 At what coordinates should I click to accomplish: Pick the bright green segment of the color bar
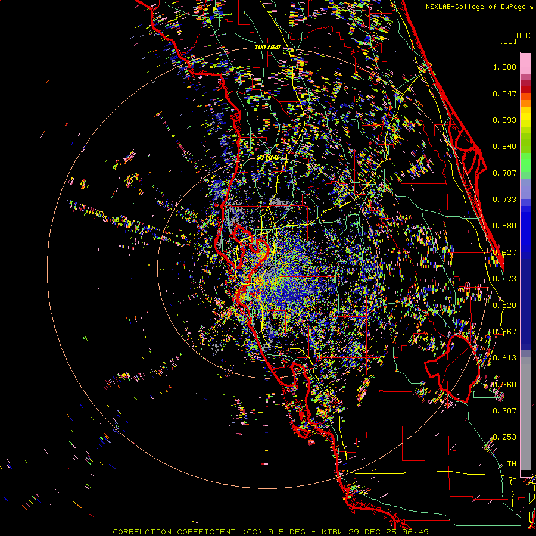click(526, 162)
